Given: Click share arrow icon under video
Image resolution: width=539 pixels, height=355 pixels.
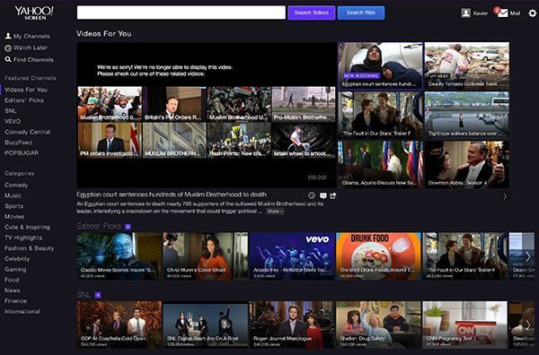Looking at the screenshot, I should tap(333, 195).
